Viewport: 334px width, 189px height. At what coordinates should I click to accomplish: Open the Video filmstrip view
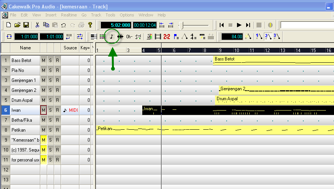click(x=158, y=37)
